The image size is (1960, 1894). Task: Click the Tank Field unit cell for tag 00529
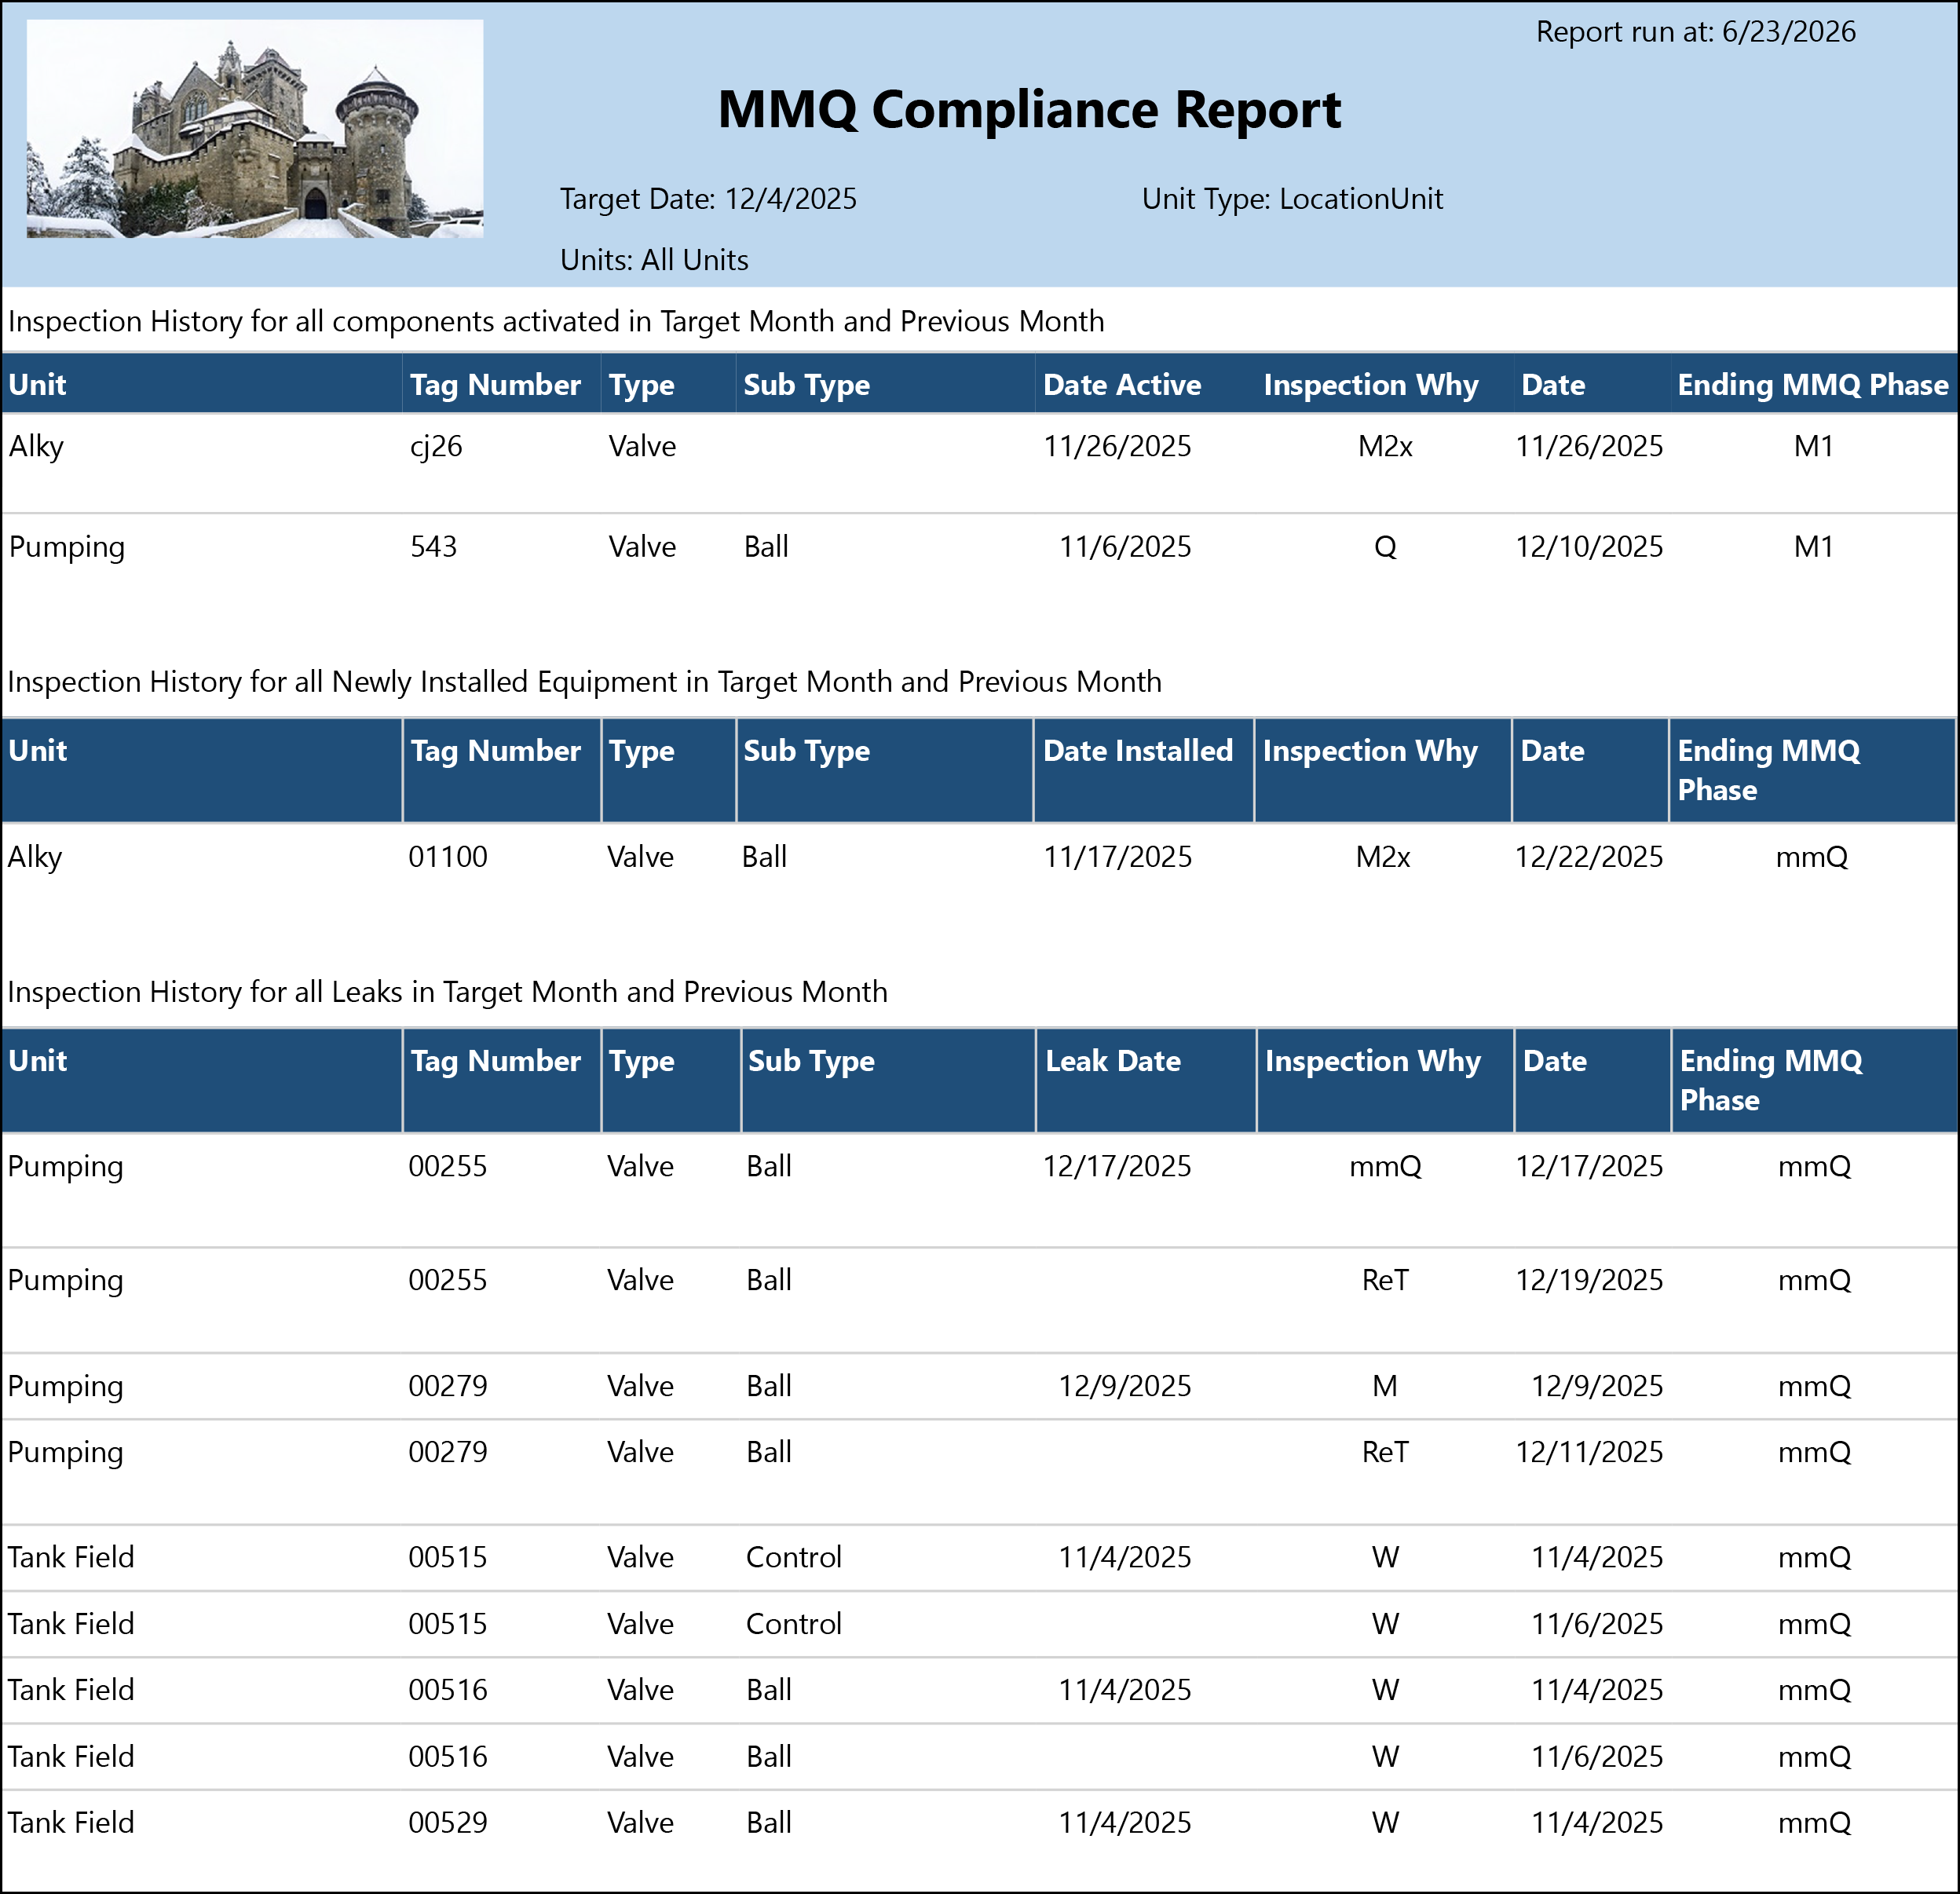tap(71, 1822)
